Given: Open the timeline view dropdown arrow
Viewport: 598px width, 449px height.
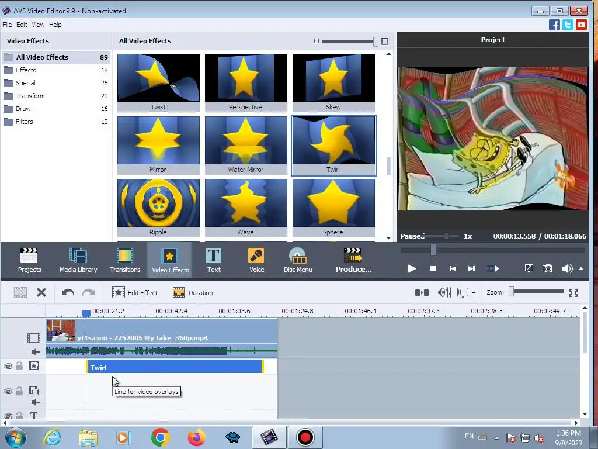Looking at the screenshot, I should (x=474, y=293).
